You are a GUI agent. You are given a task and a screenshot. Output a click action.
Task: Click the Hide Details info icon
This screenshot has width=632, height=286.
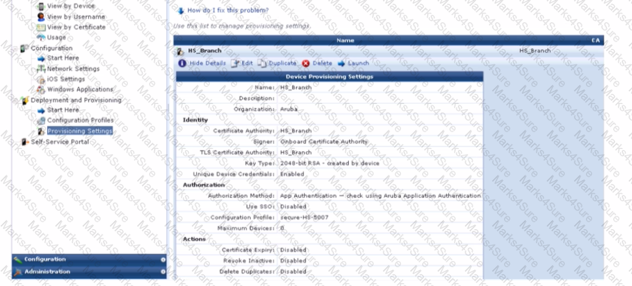pos(183,63)
